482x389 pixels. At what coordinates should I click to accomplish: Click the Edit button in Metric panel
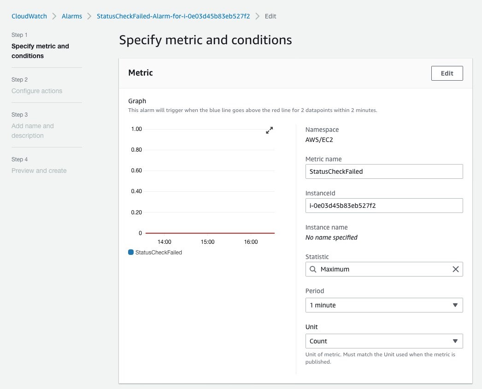447,73
